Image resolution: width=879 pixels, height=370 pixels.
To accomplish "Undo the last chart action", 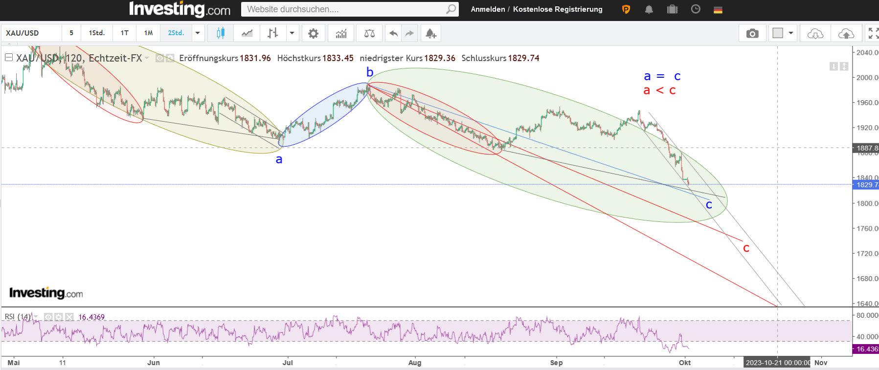I will pos(393,33).
